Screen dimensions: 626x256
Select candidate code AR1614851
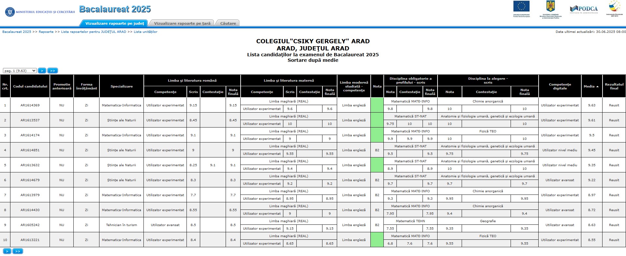pyautogui.click(x=30, y=150)
